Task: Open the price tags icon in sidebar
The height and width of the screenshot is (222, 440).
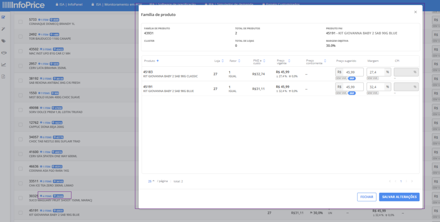Action: pyautogui.click(x=3, y=41)
